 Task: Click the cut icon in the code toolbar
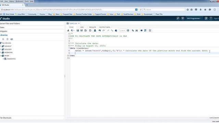pos(108,30)
